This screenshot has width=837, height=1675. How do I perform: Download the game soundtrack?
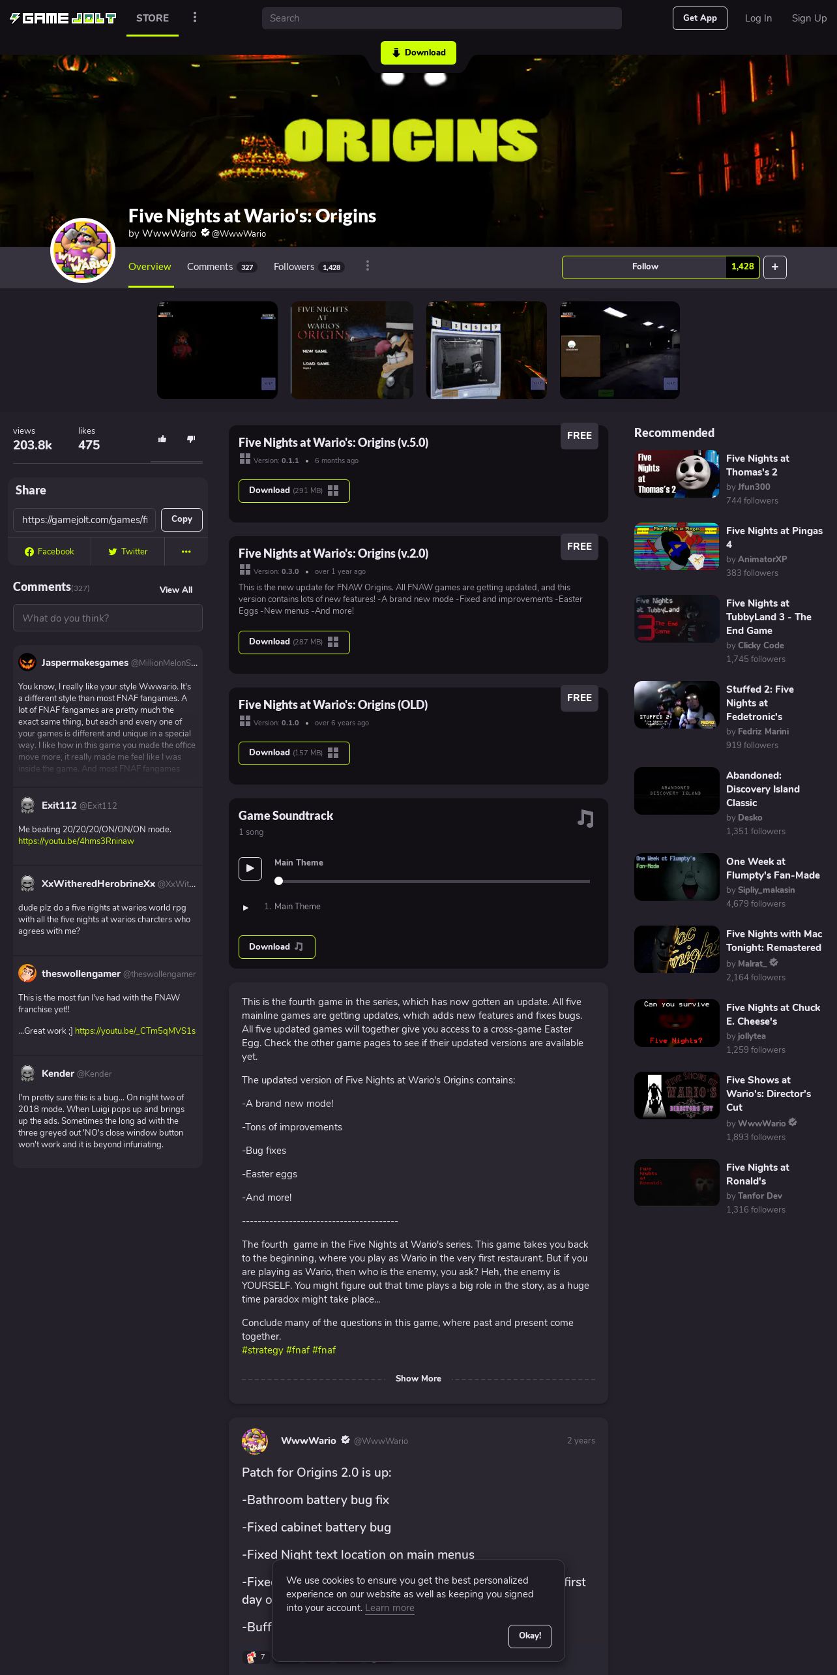(x=276, y=947)
